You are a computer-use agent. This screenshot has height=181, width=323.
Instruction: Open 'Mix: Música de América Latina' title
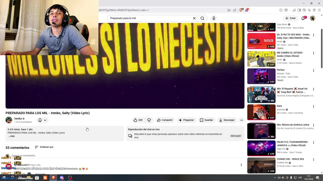(x=293, y=125)
